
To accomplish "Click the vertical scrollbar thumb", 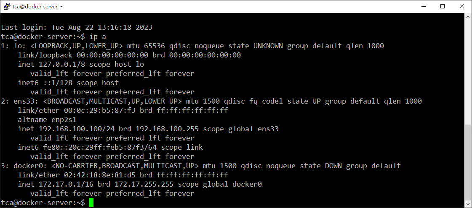I will click(467, 162).
